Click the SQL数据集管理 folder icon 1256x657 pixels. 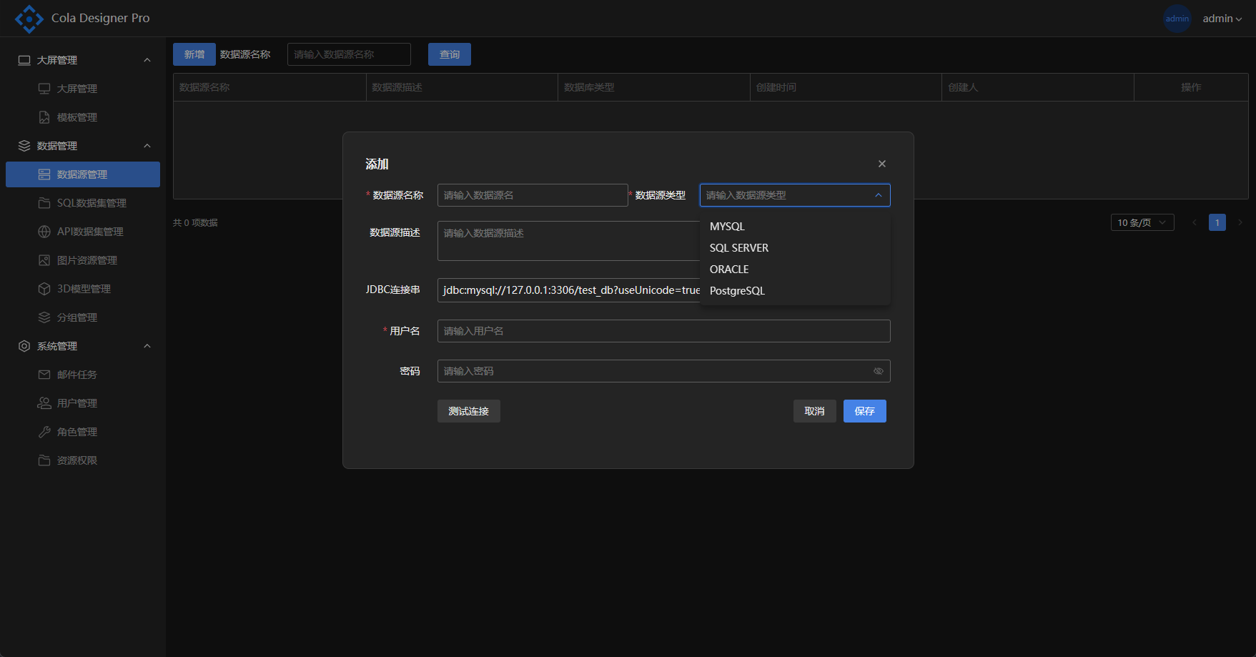click(x=44, y=203)
